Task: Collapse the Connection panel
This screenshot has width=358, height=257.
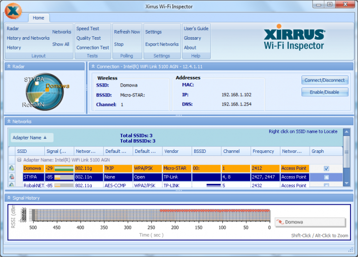Action: [x=93, y=66]
